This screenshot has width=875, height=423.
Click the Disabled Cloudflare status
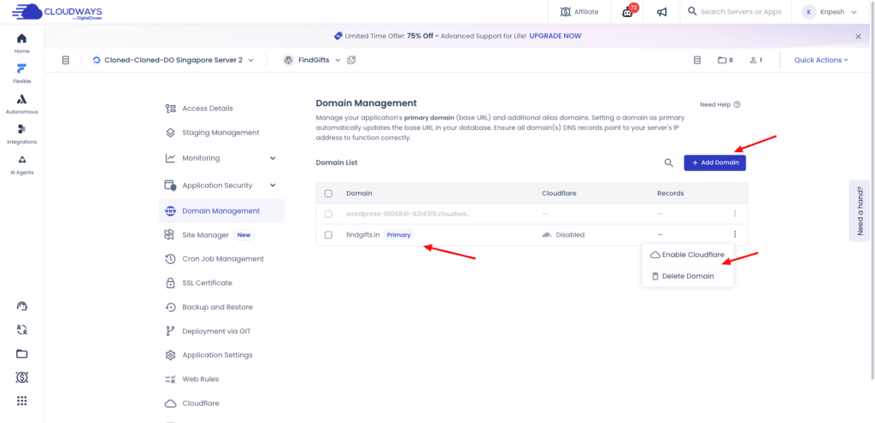tap(563, 235)
